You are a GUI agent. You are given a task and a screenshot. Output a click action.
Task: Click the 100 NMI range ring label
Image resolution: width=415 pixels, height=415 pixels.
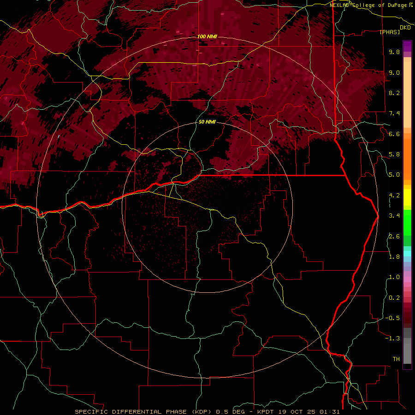207,36
